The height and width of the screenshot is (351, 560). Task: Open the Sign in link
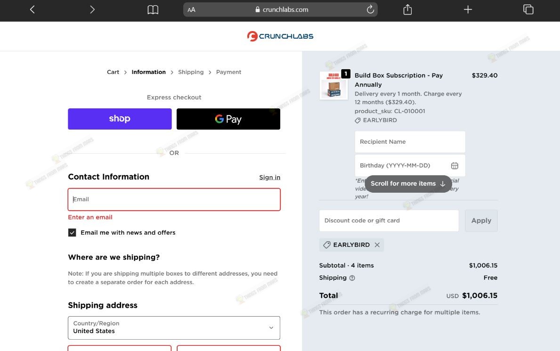point(270,177)
